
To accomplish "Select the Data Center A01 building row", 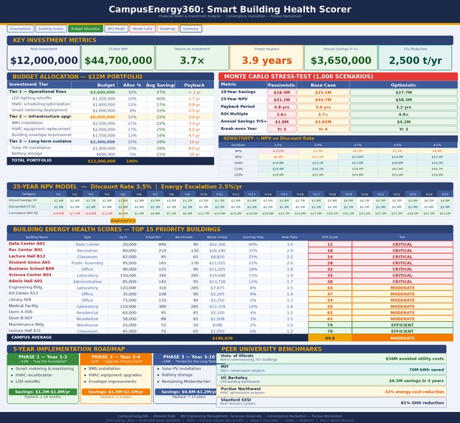I will (230, 244).
